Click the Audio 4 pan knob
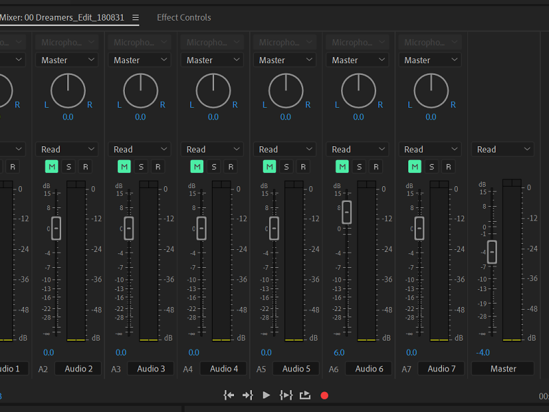The width and height of the screenshot is (549, 412). 213,91
